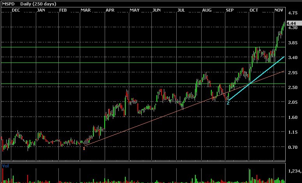Click the 1.15 price axis value

[x=293, y=132]
